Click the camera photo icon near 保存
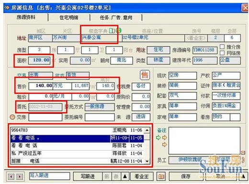Image resolution: width=249 pixels, height=184 pixels. pos(161,176)
